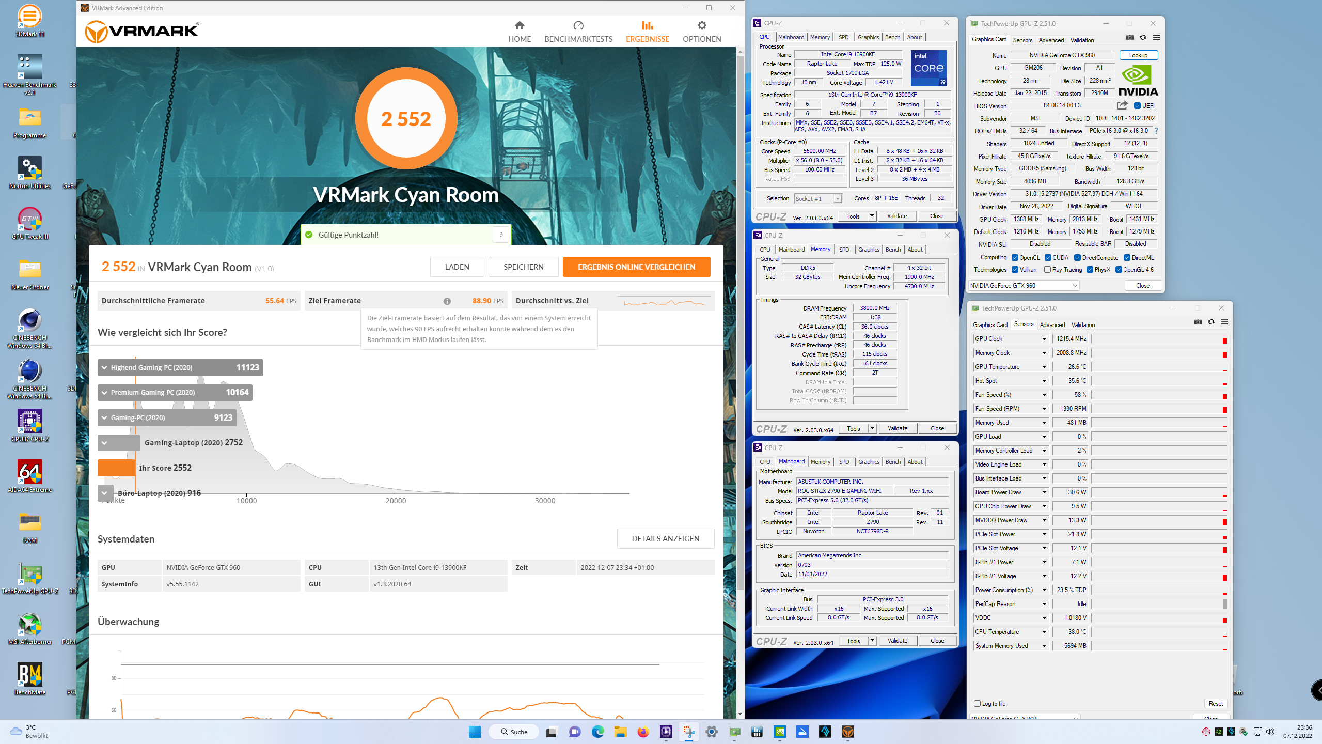Click camera icon in GPU-Z Sensors window

1198,322
